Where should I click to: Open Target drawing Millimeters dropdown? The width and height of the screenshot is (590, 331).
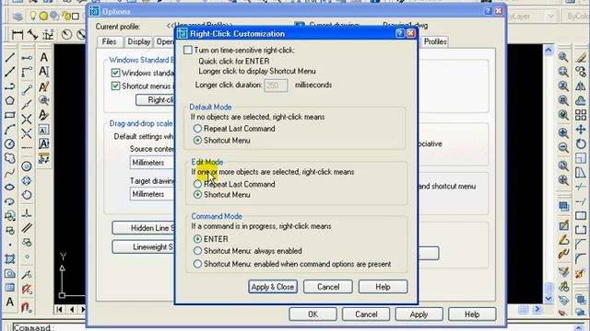[152, 194]
